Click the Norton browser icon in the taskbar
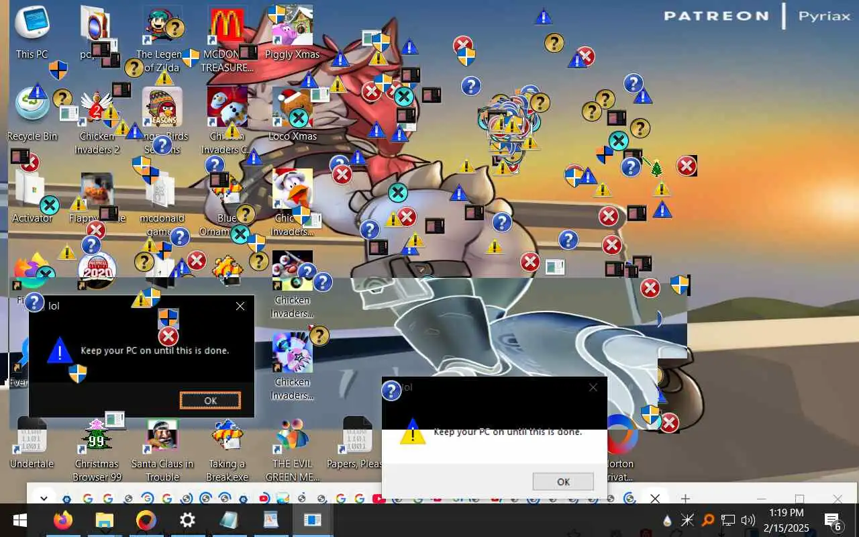This screenshot has height=537, width=859. [x=146, y=520]
